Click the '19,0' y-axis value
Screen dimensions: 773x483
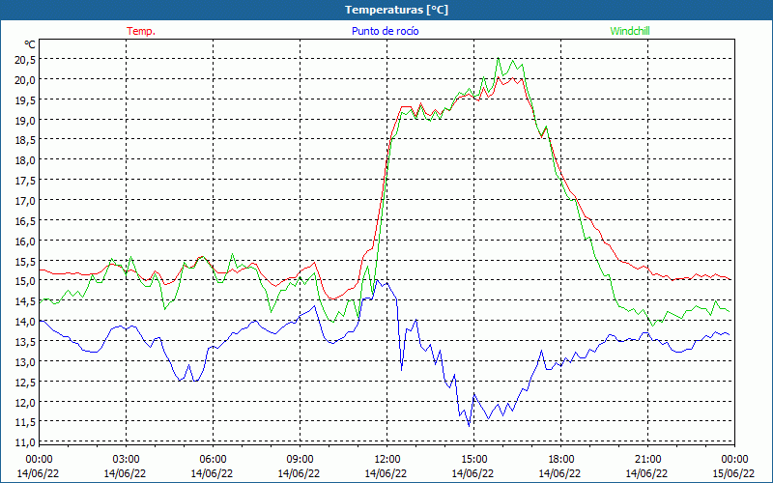click(26, 120)
